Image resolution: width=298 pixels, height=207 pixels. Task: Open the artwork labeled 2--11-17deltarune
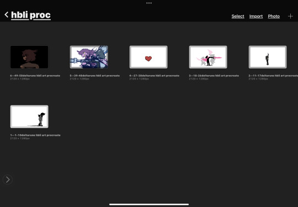tap(268, 57)
